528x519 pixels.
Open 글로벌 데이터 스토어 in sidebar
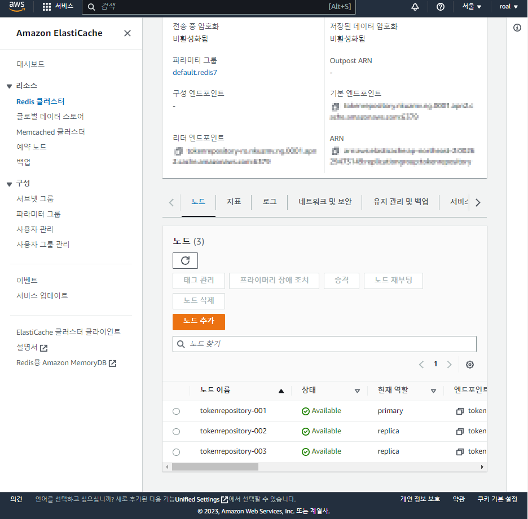click(50, 117)
